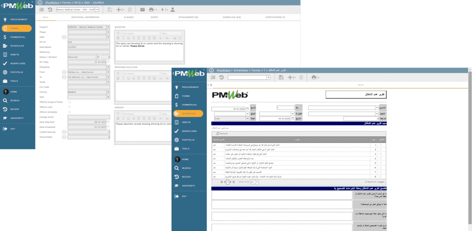Open the Discipline dropdown

click(108, 67)
